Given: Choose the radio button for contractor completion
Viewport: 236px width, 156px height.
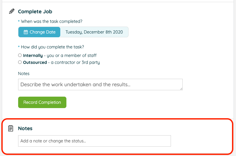Looking at the screenshot, I should (20, 62).
